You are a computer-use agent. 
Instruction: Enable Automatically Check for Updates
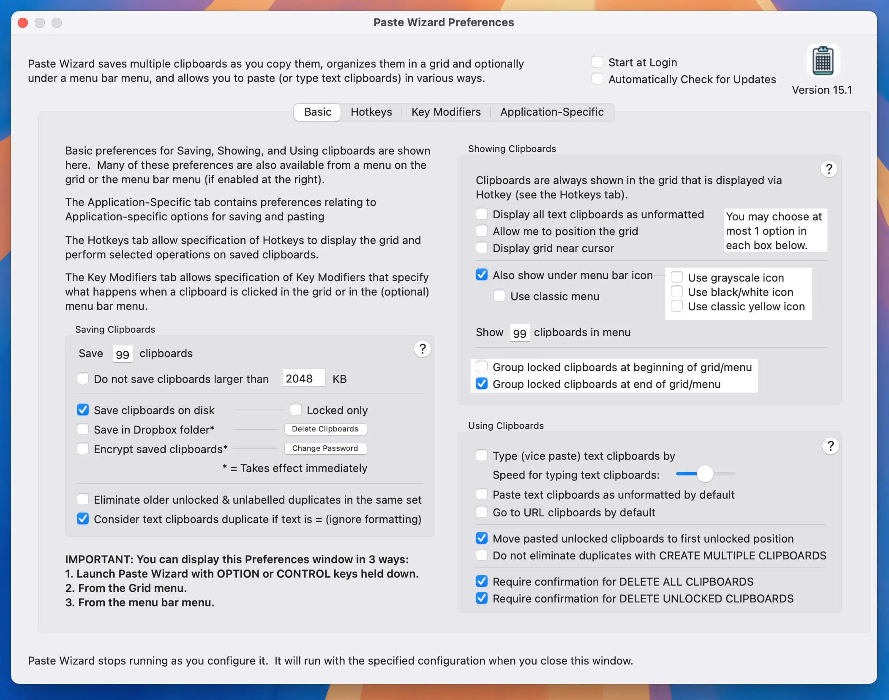click(597, 79)
